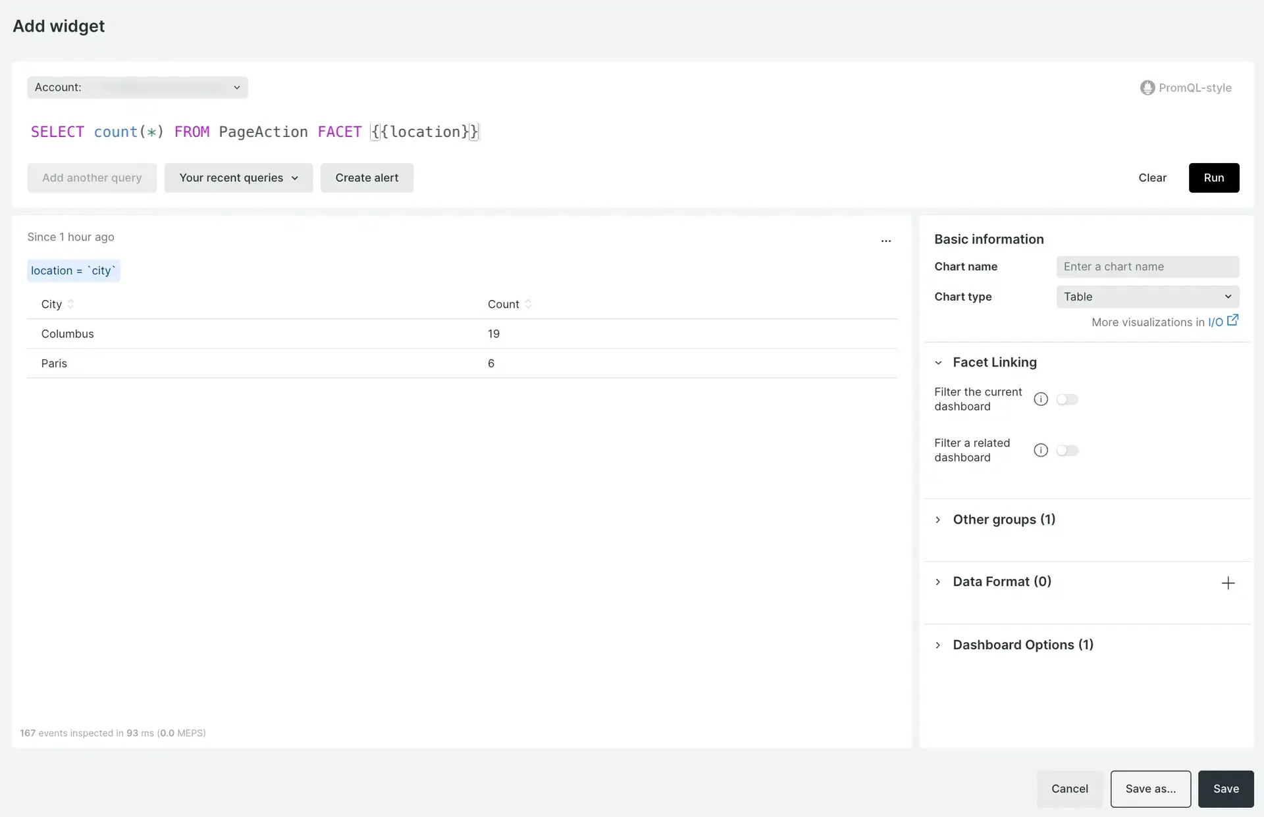This screenshot has width=1264, height=817.
Task: Click the Count column sort arrows
Action: 528,304
